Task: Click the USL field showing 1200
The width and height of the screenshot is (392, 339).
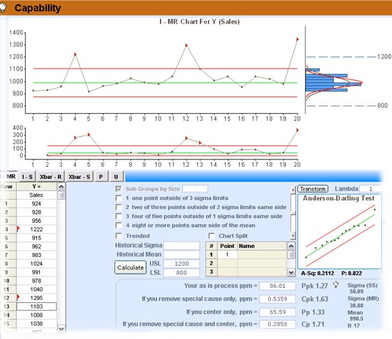Action: (x=181, y=264)
